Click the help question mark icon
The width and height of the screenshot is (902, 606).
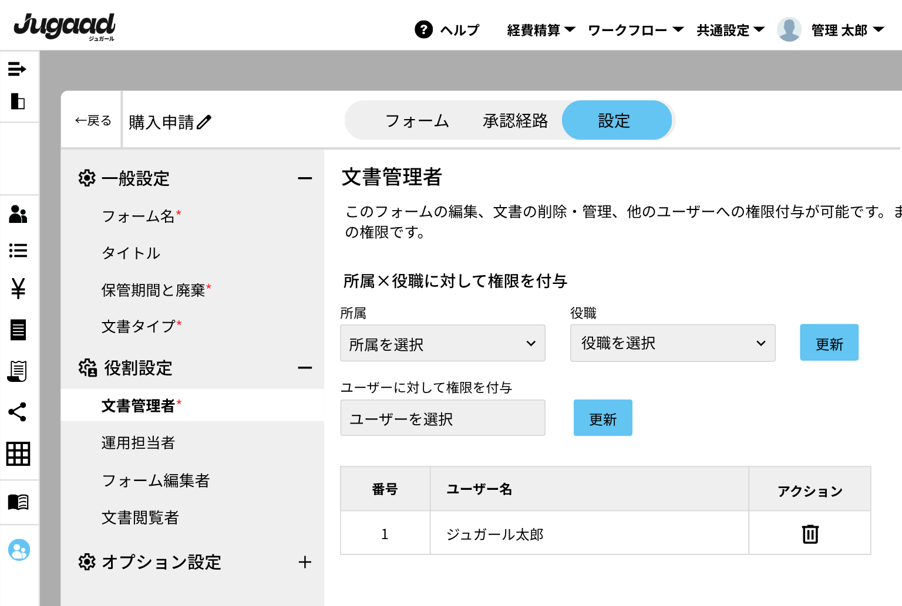(423, 29)
